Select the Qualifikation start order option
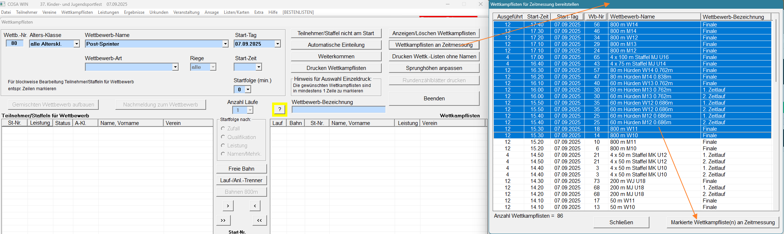This screenshot has height=234, width=784. 223,137
